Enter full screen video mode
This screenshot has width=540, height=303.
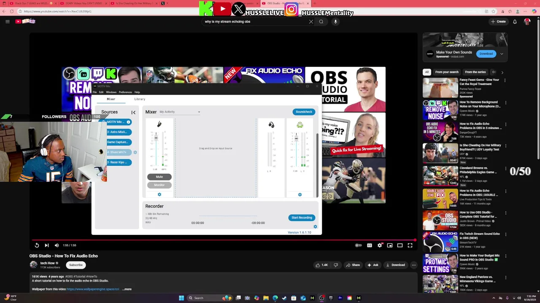click(410, 245)
